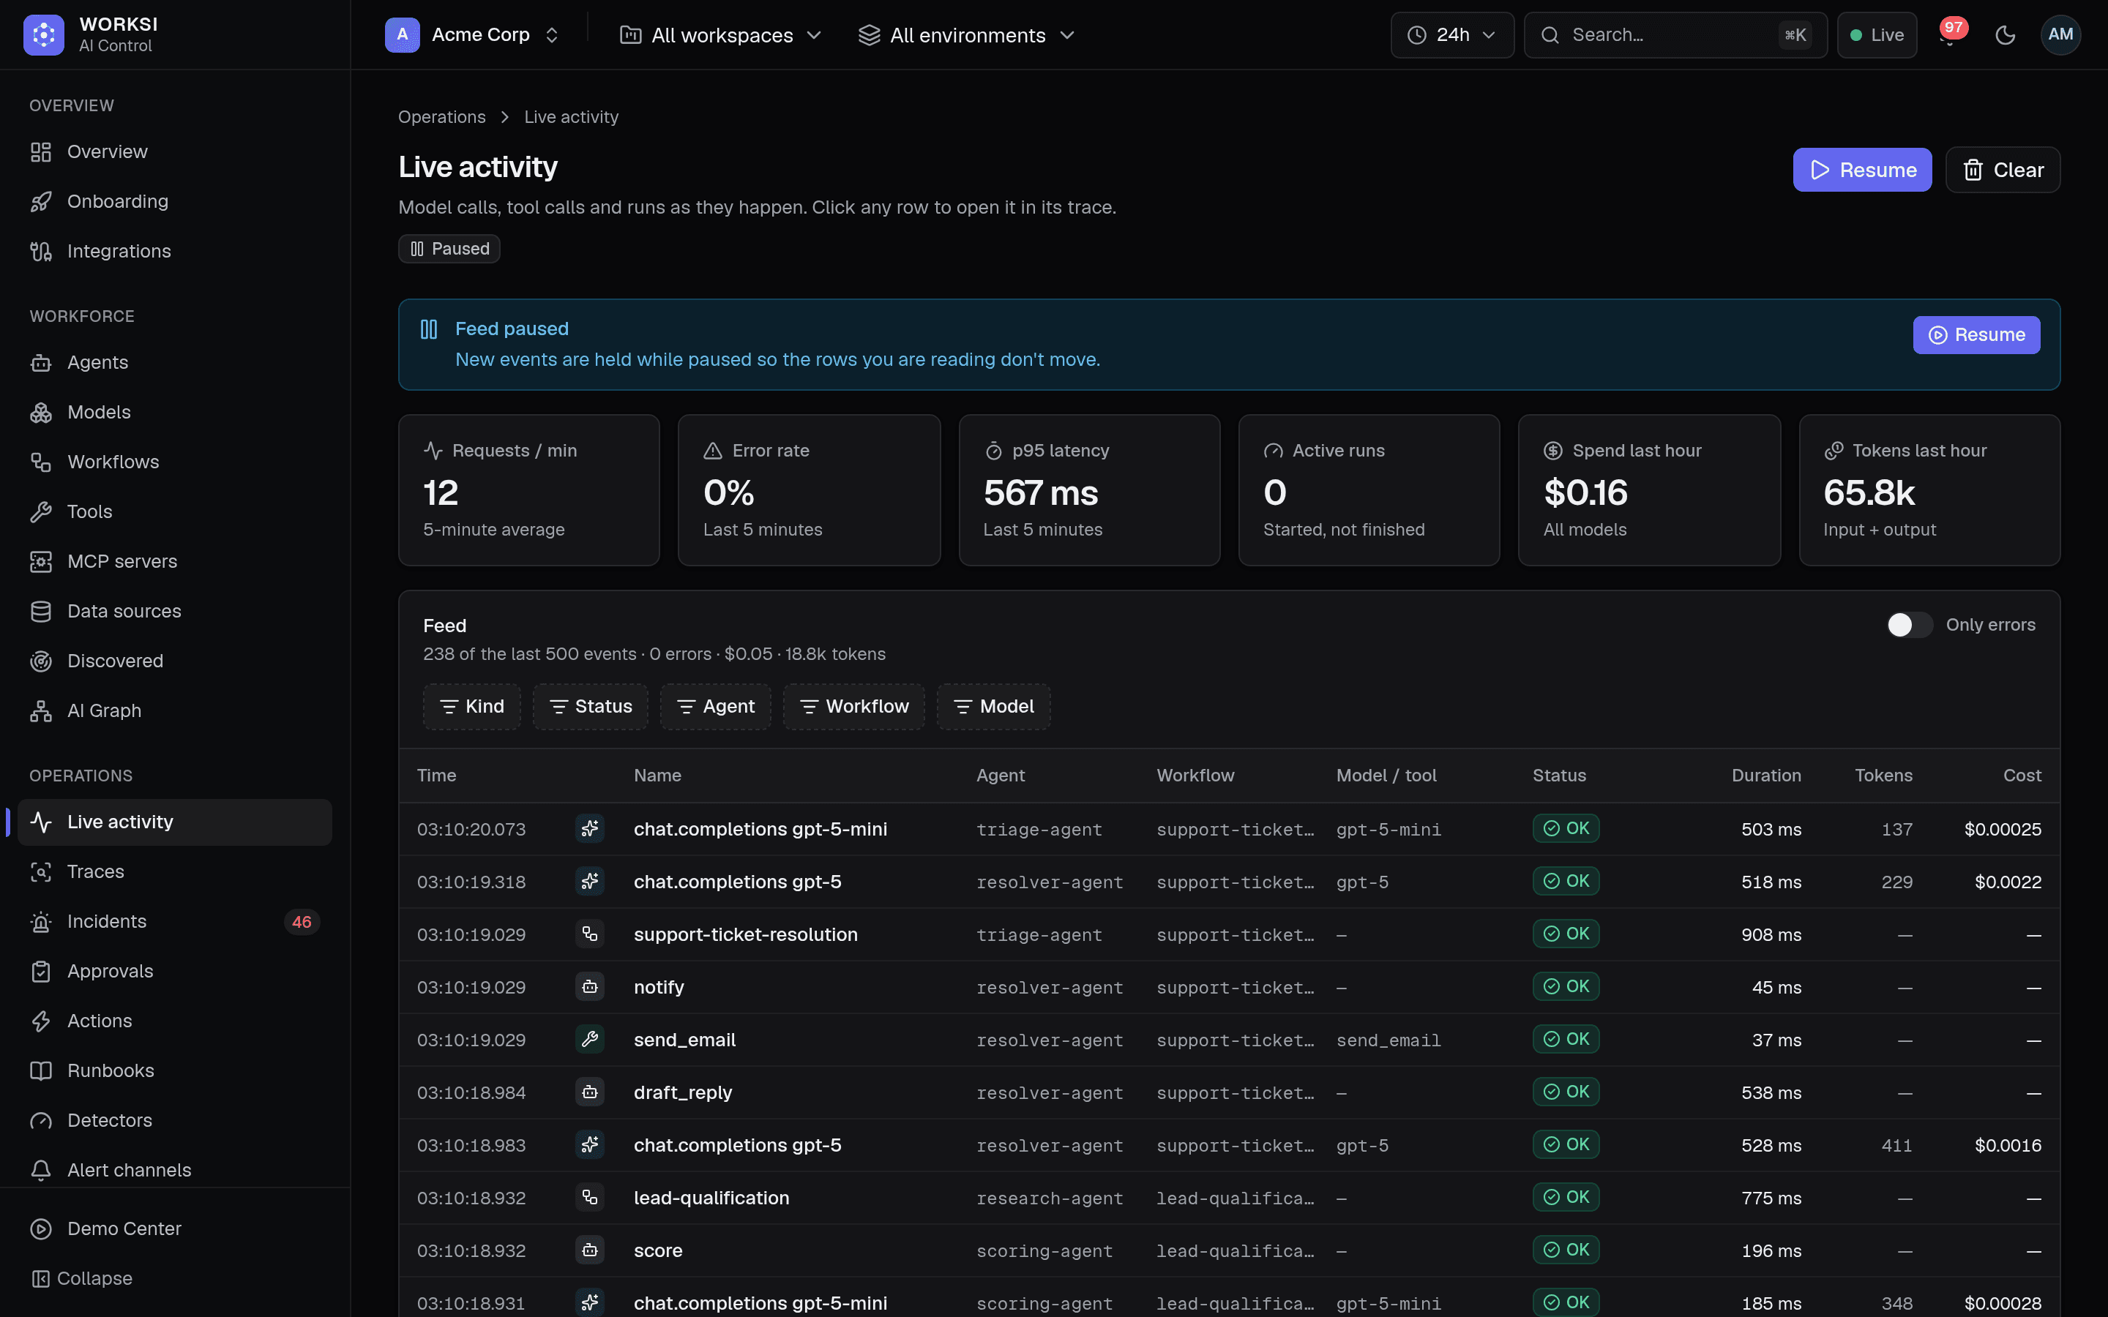Sort by the Duration column header

tap(1765, 776)
